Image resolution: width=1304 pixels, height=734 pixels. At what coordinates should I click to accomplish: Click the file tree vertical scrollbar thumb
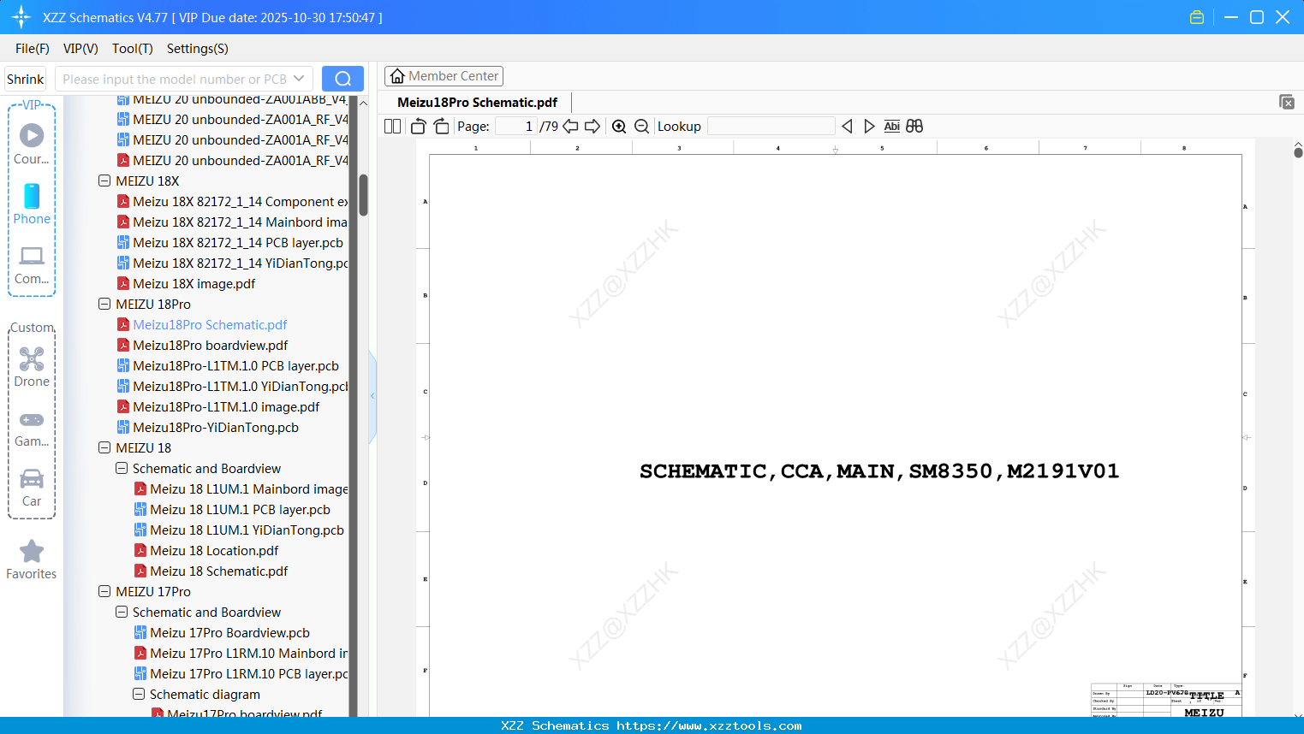363,195
